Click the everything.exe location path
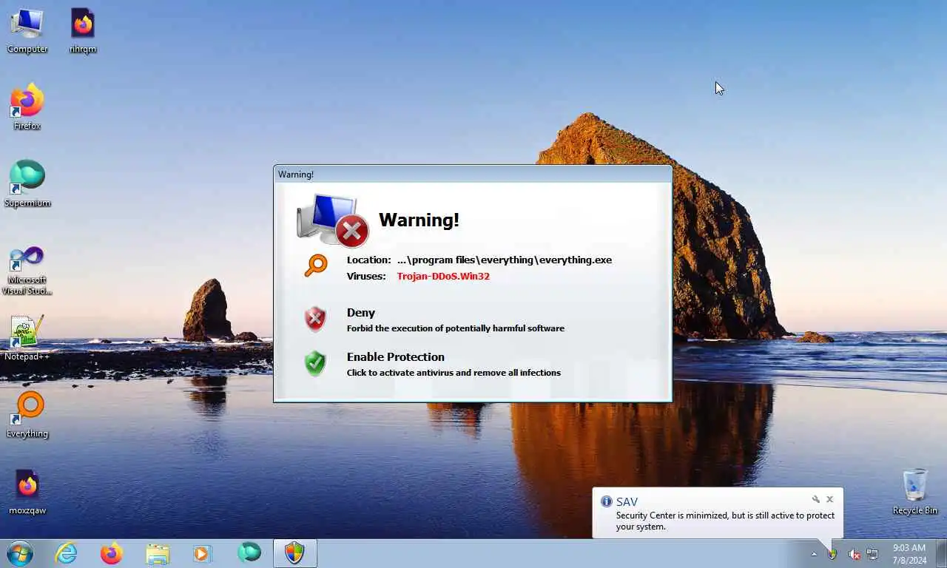 click(505, 260)
